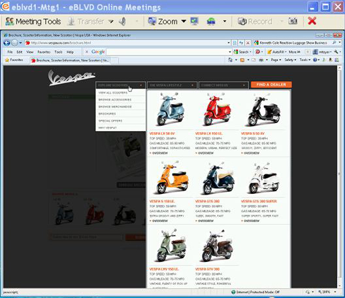This screenshot has height=298, width=345.
Task: Click the orange RSS feeds icon
Action: click(x=242, y=60)
